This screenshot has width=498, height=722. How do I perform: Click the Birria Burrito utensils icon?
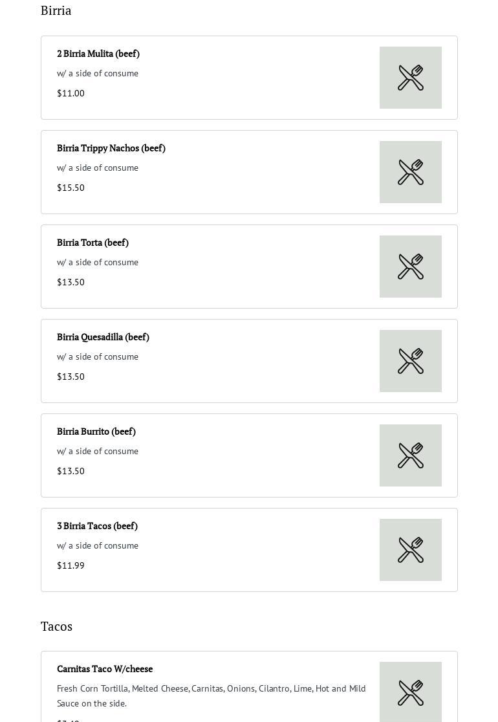tap(411, 455)
